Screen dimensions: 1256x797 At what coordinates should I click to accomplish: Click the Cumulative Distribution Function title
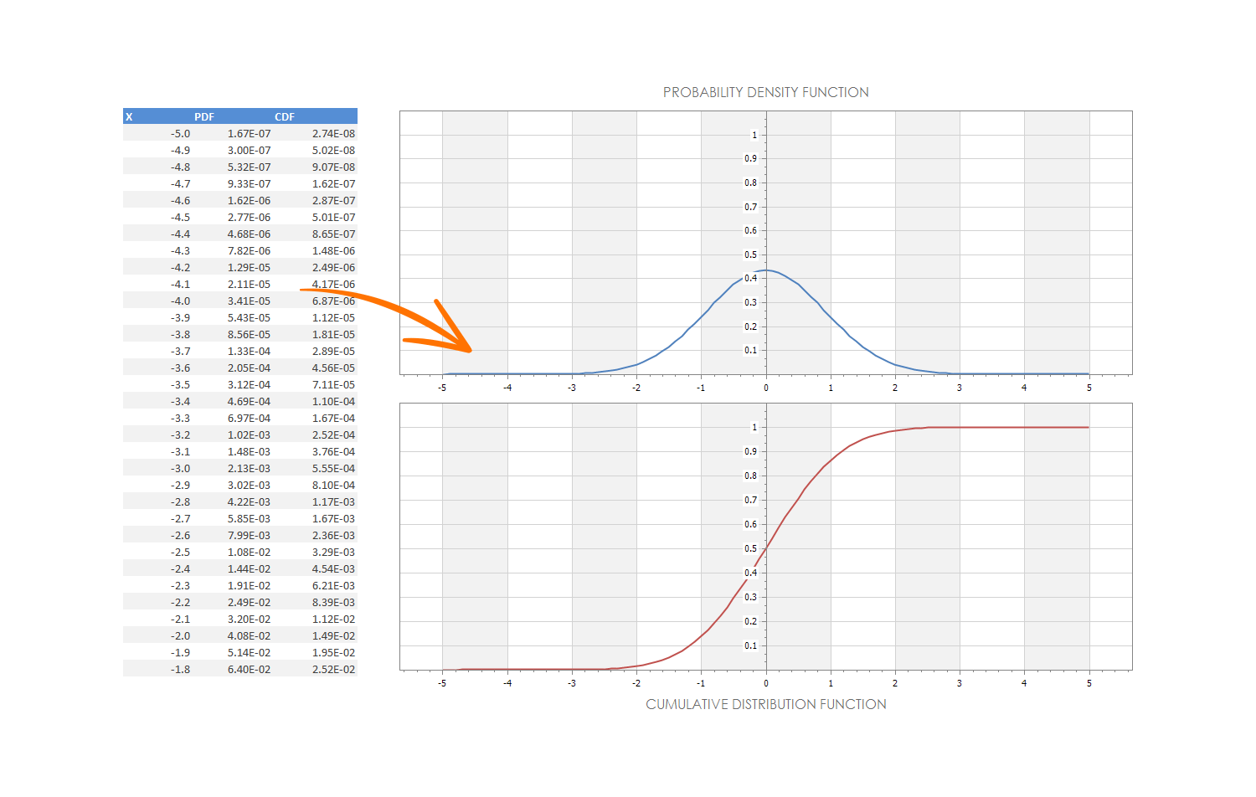coord(765,704)
